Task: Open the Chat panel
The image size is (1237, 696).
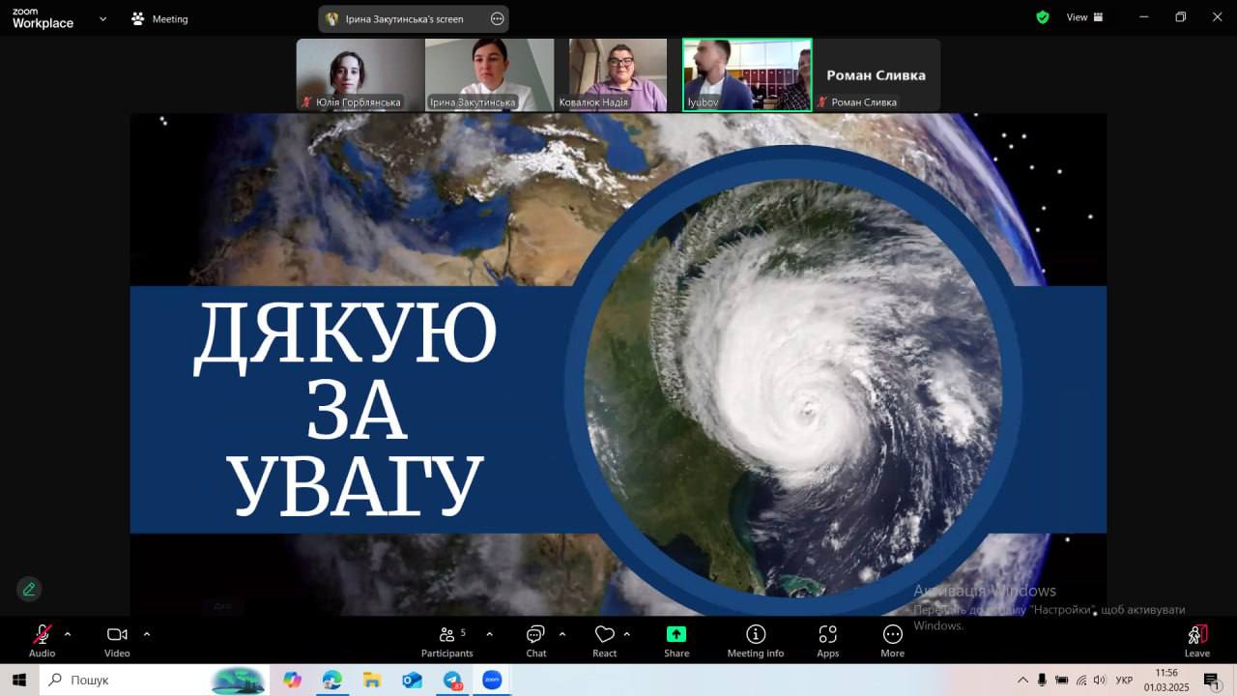Action: (535, 641)
